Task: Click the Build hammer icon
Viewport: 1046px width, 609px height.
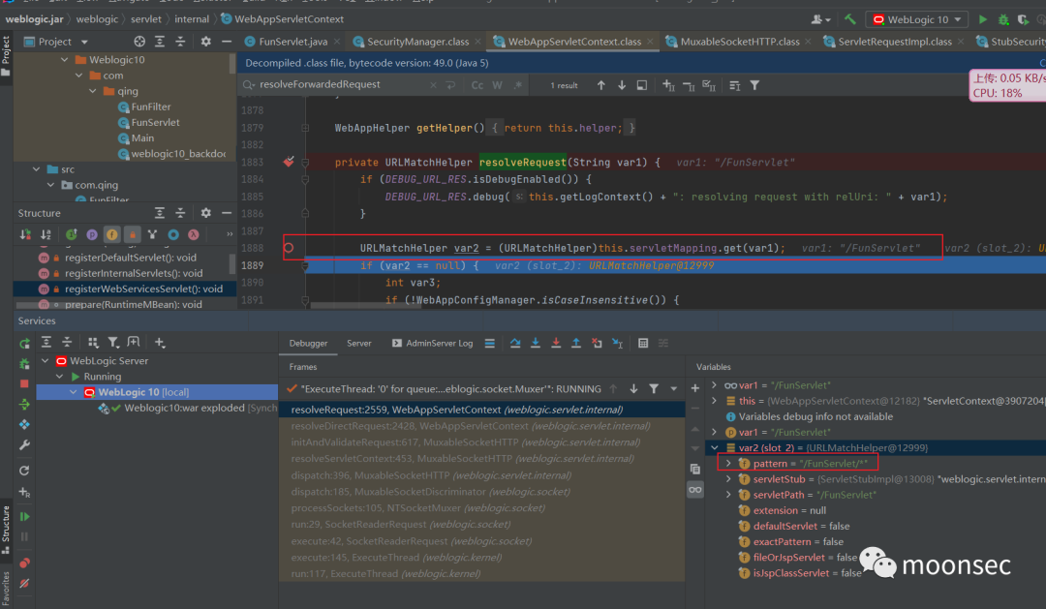Action: (x=850, y=19)
